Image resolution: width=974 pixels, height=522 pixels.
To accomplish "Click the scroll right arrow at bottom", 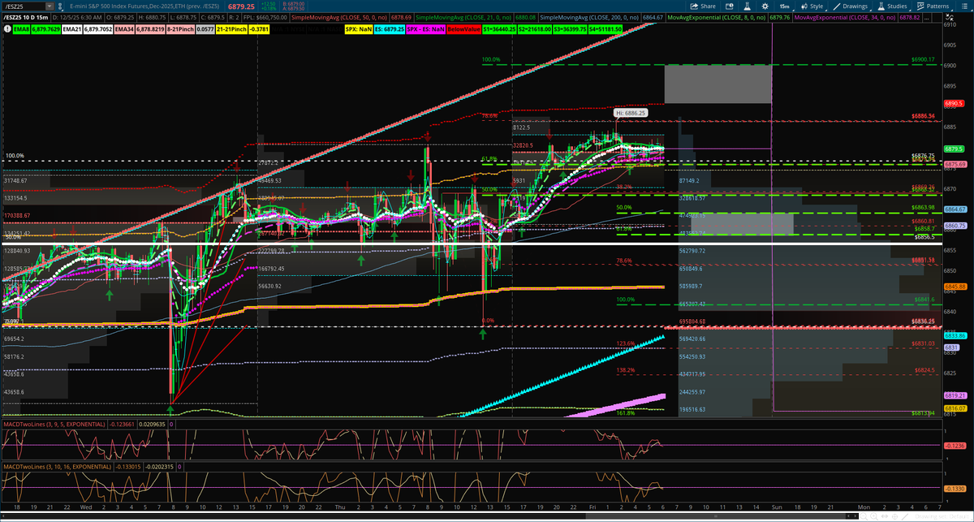I will pos(855,516).
